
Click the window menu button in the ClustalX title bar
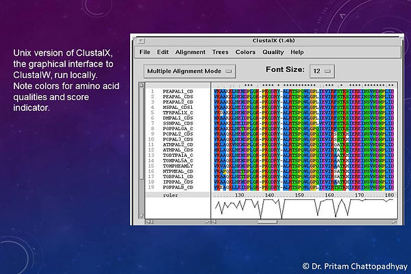141,41
